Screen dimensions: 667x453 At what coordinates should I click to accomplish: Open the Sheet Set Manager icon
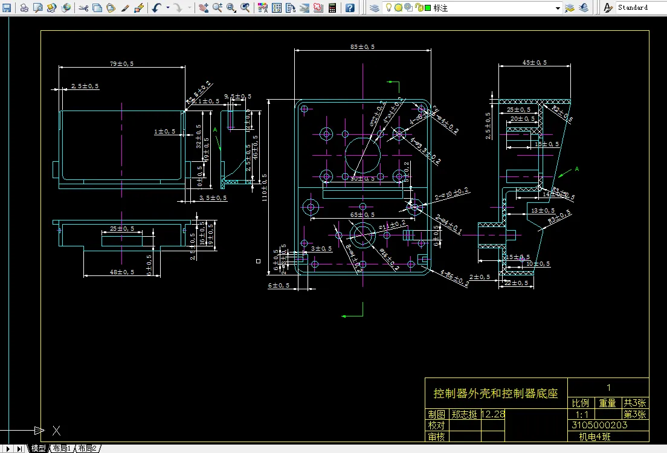coord(304,8)
